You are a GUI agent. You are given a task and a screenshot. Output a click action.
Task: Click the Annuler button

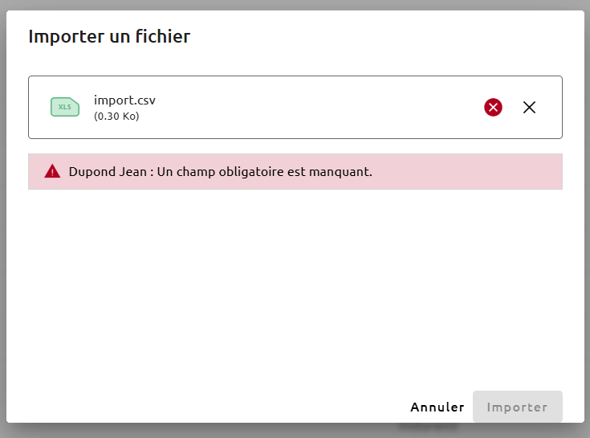[x=437, y=407]
